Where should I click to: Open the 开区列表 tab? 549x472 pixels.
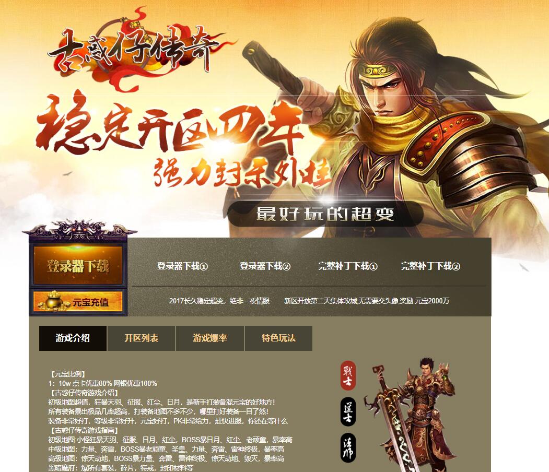click(x=141, y=338)
